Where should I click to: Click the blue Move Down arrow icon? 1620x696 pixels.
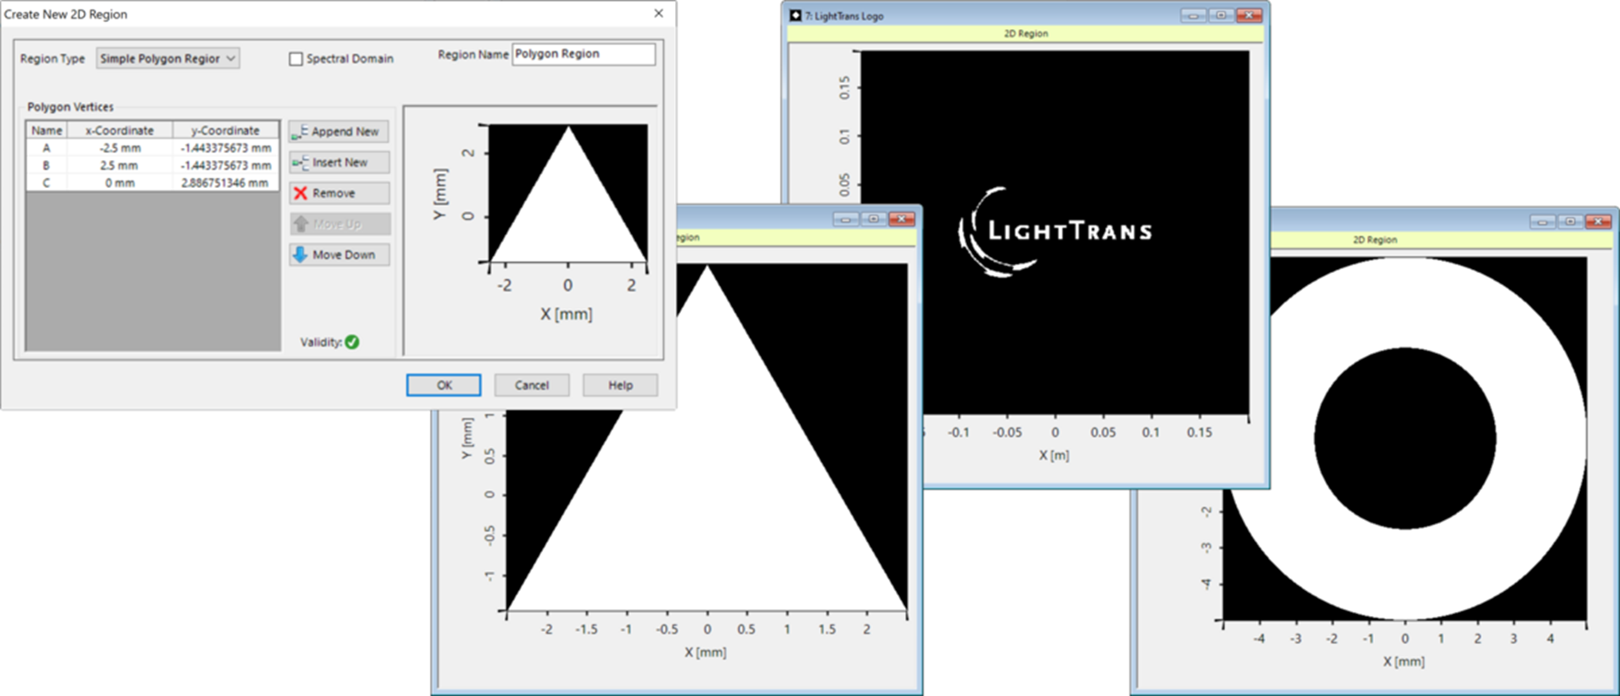(x=300, y=254)
